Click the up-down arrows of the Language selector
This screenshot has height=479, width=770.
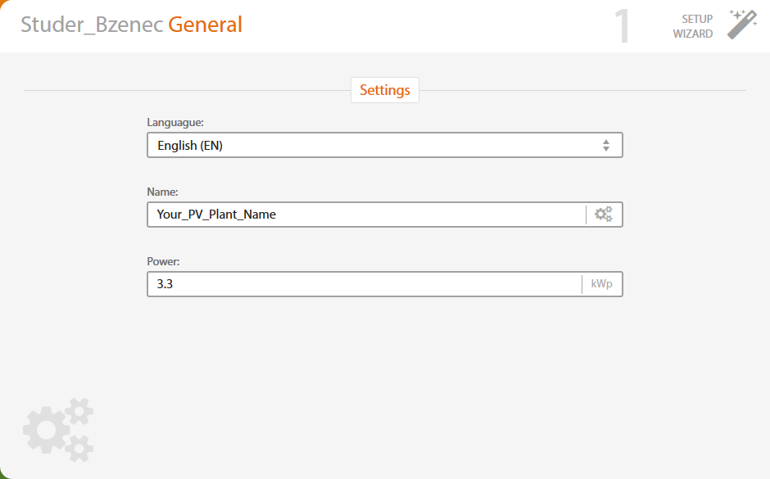pyautogui.click(x=606, y=145)
